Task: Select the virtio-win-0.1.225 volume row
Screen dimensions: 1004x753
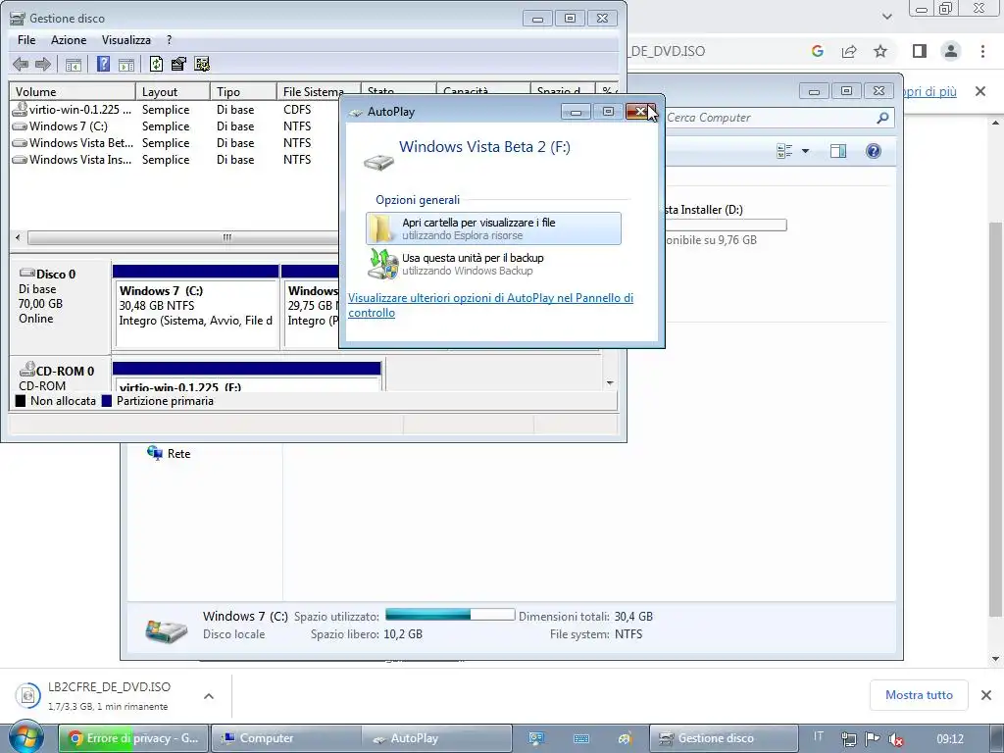Action: (x=173, y=110)
